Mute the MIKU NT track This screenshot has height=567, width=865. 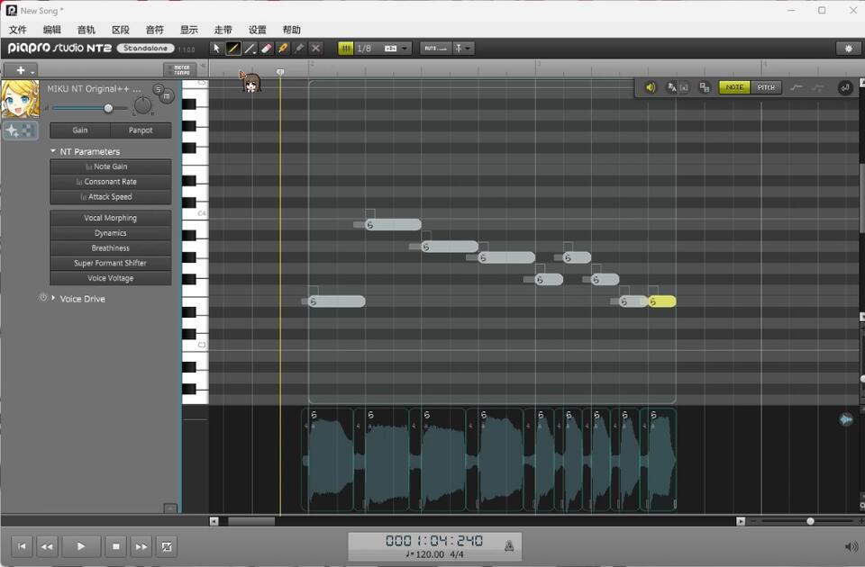coord(167,96)
